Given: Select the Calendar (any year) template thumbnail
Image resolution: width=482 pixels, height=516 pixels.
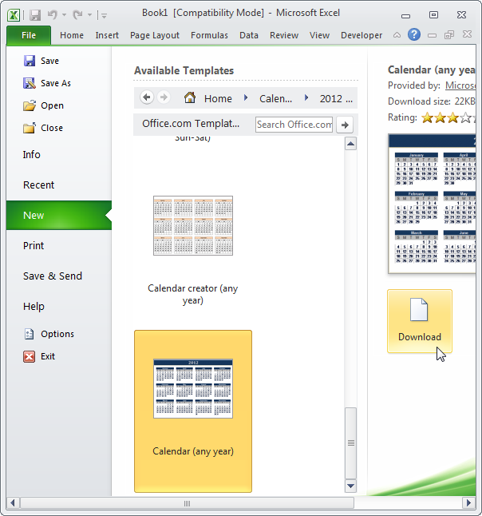Looking at the screenshot, I should pyautogui.click(x=193, y=389).
